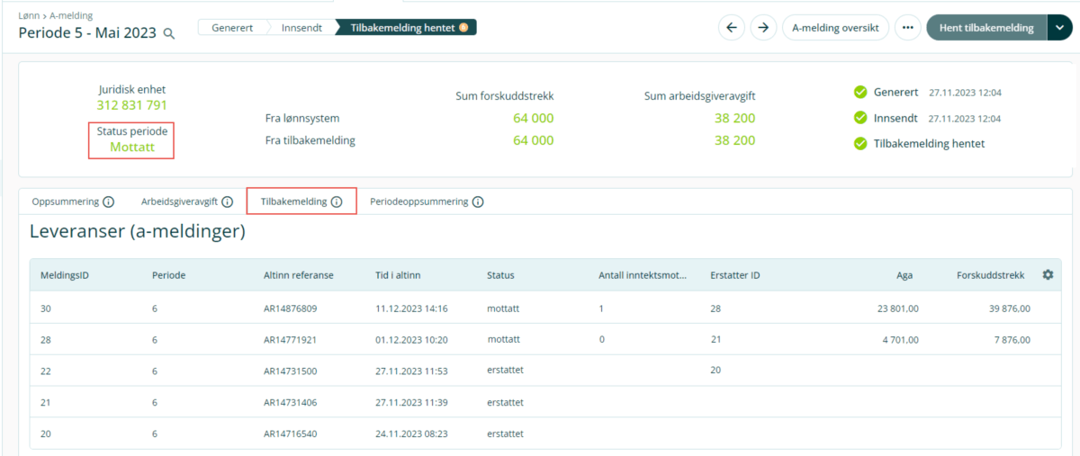Open row with Altinn referanse AR14876809
Image resolution: width=1080 pixels, height=456 pixels.
pyautogui.click(x=290, y=308)
